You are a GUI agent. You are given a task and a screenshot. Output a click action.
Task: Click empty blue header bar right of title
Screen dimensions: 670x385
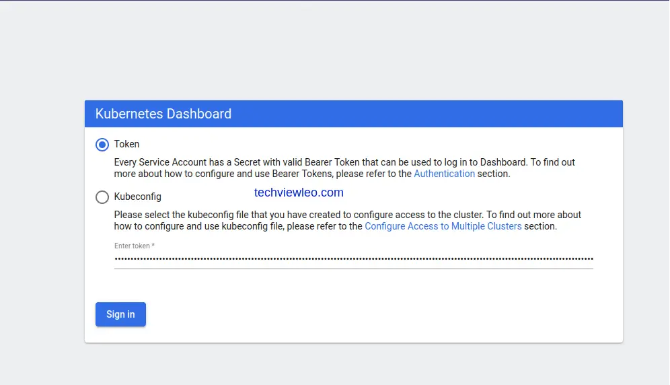pos(437,114)
